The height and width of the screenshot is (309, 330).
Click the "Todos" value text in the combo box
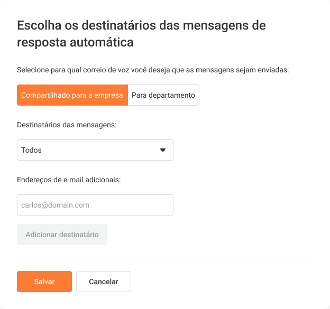tap(31, 150)
